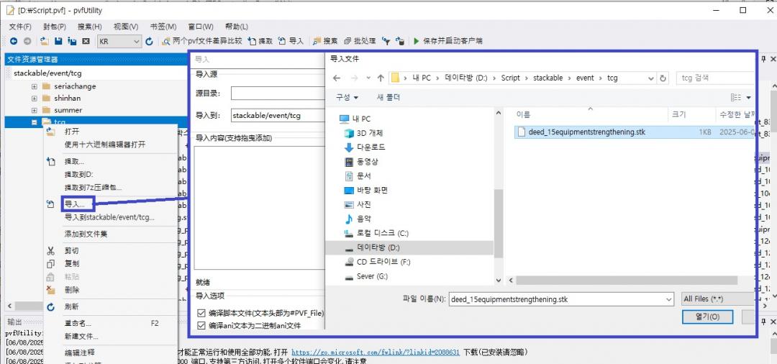Toggle the compile script file (#PVF_File) checkbox

coord(202,313)
